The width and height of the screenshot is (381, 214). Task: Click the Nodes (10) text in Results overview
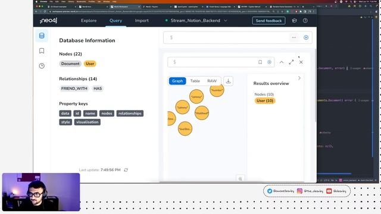[264, 94]
